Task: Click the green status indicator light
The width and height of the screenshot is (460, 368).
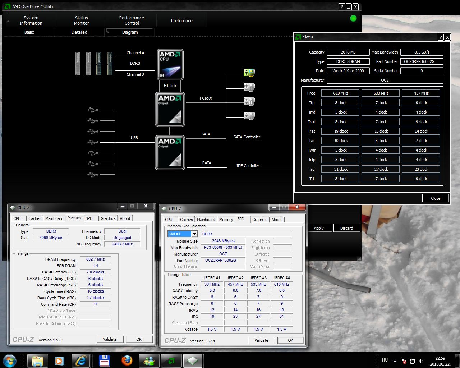Action: coord(353,18)
